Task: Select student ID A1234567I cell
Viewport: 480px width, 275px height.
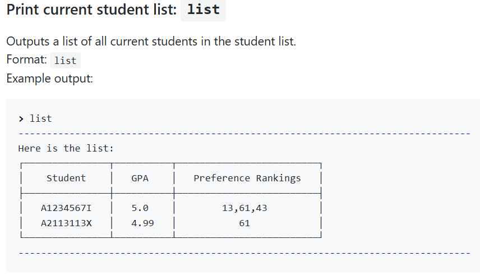Action: [x=66, y=208]
